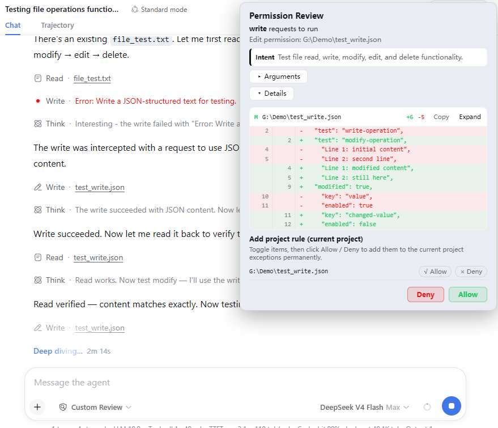Click the Think icon beside 'Interesting - the write failed'
The height and width of the screenshot is (428, 498).
pyautogui.click(x=38, y=124)
